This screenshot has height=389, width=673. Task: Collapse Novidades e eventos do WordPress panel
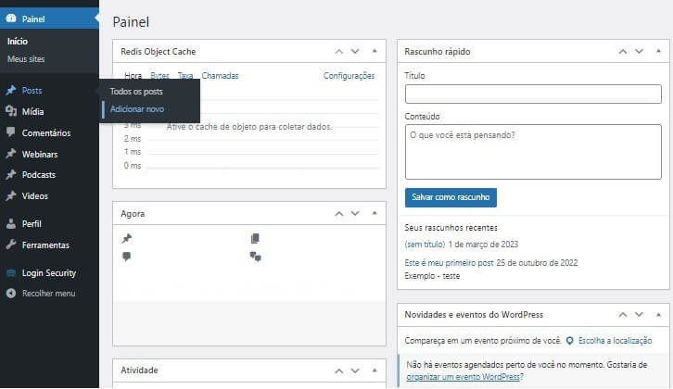tap(658, 314)
